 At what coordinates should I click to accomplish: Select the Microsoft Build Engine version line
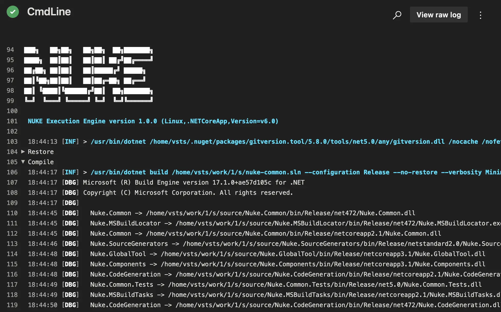(194, 183)
